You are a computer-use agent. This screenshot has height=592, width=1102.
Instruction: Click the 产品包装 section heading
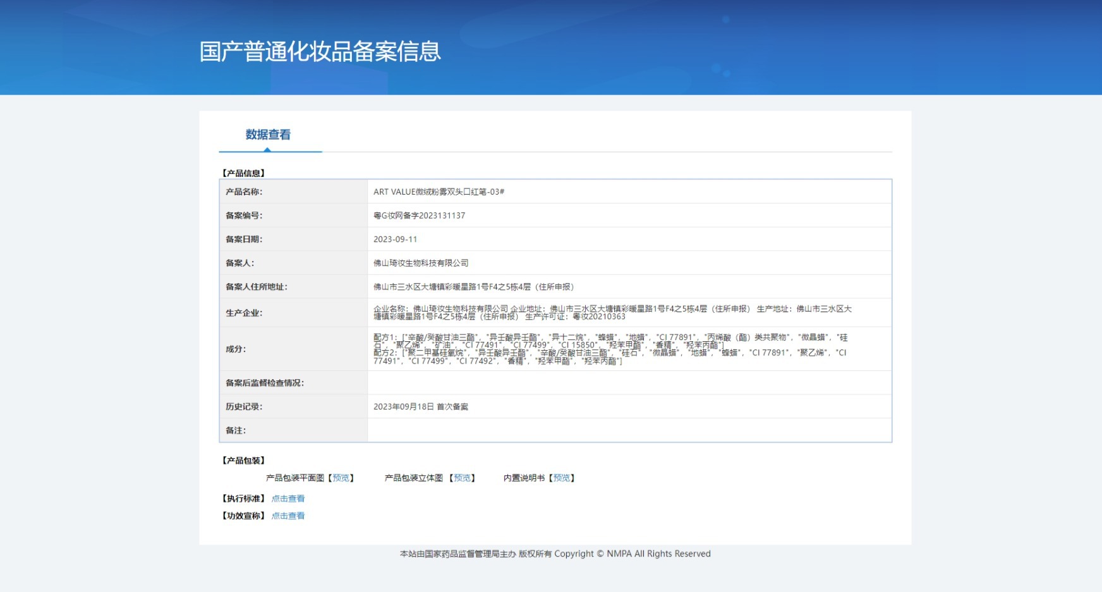243,461
